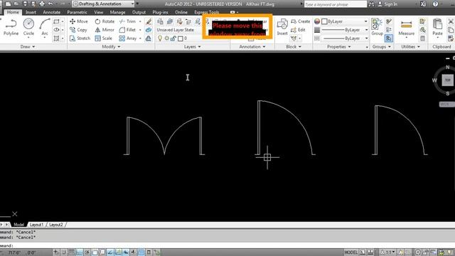The image size is (455, 256).
Task: Pick the Rectangle tool in Draw panel
Action: (56, 21)
